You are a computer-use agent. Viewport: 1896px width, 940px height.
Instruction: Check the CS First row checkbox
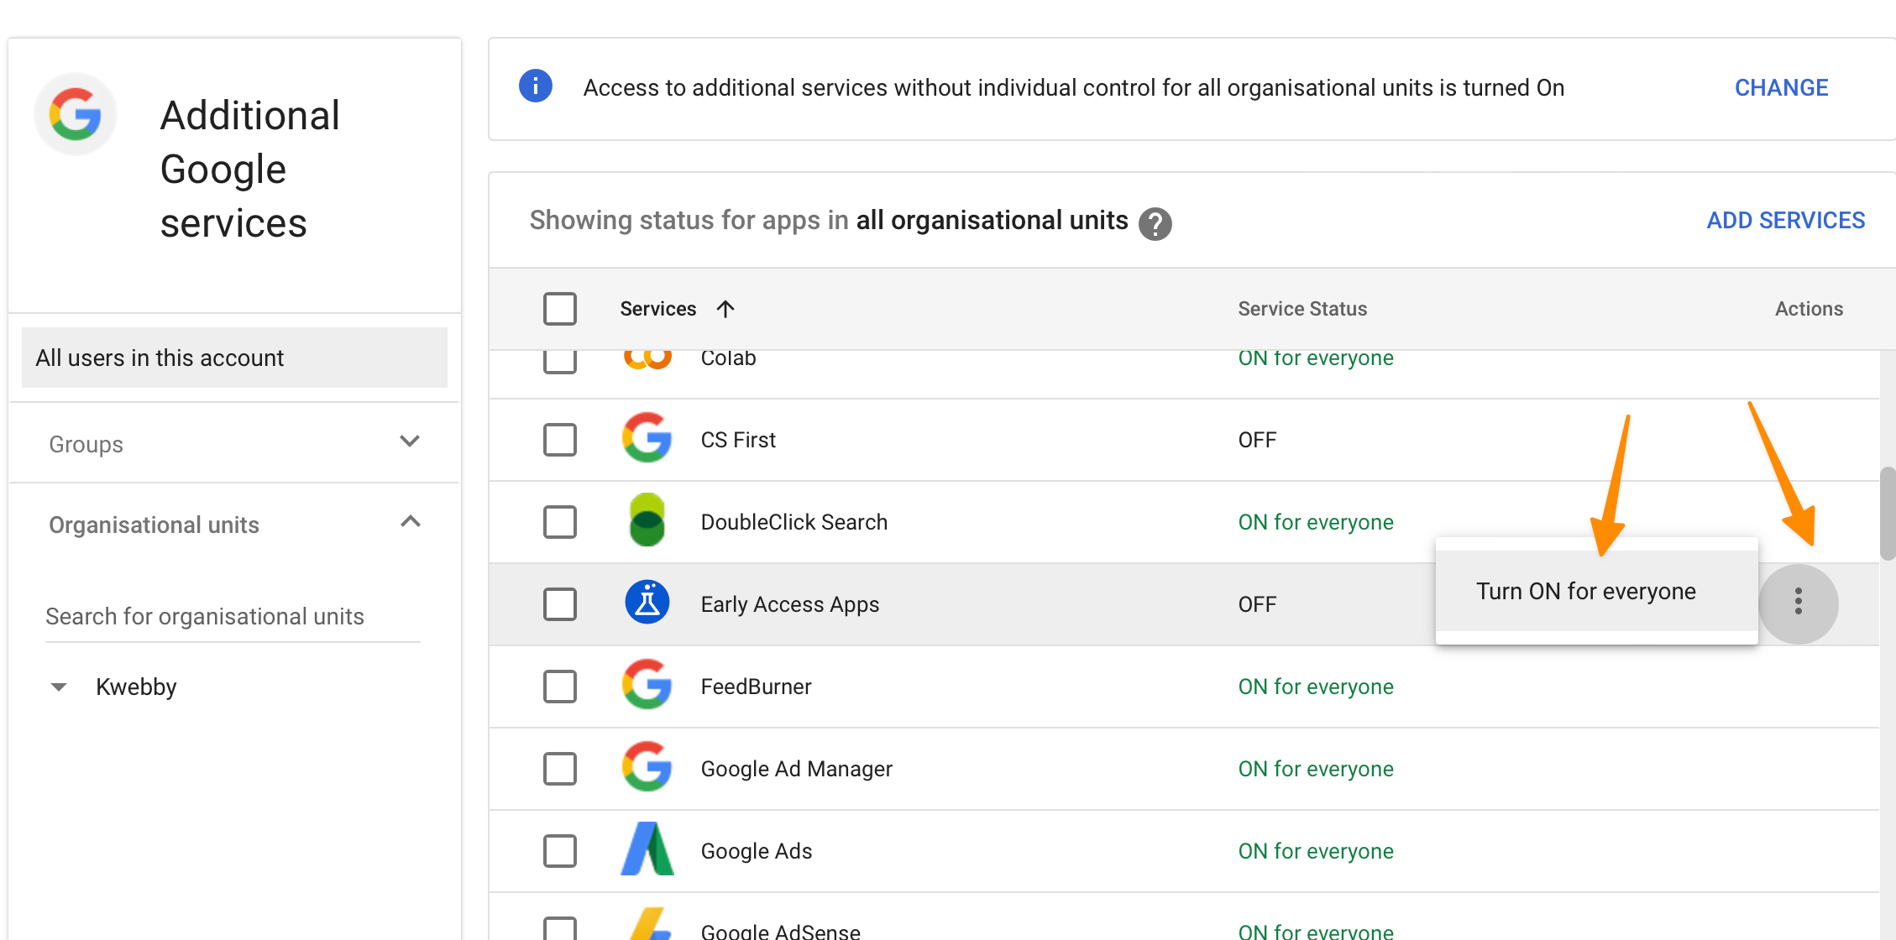click(559, 439)
